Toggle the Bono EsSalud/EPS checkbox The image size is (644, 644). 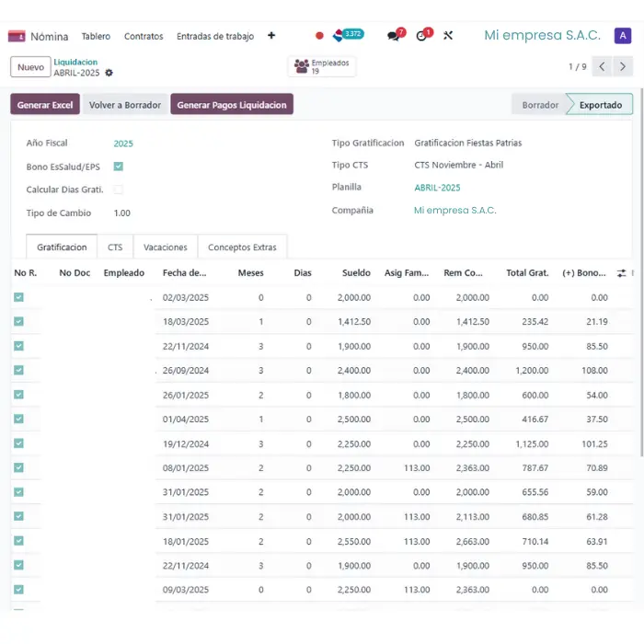[118, 167]
